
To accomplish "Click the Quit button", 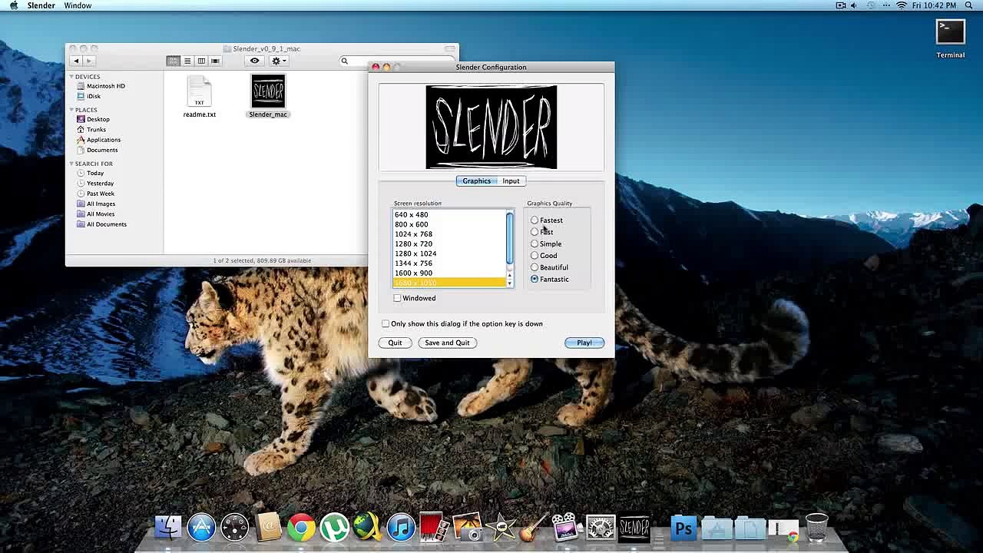I will tap(395, 343).
